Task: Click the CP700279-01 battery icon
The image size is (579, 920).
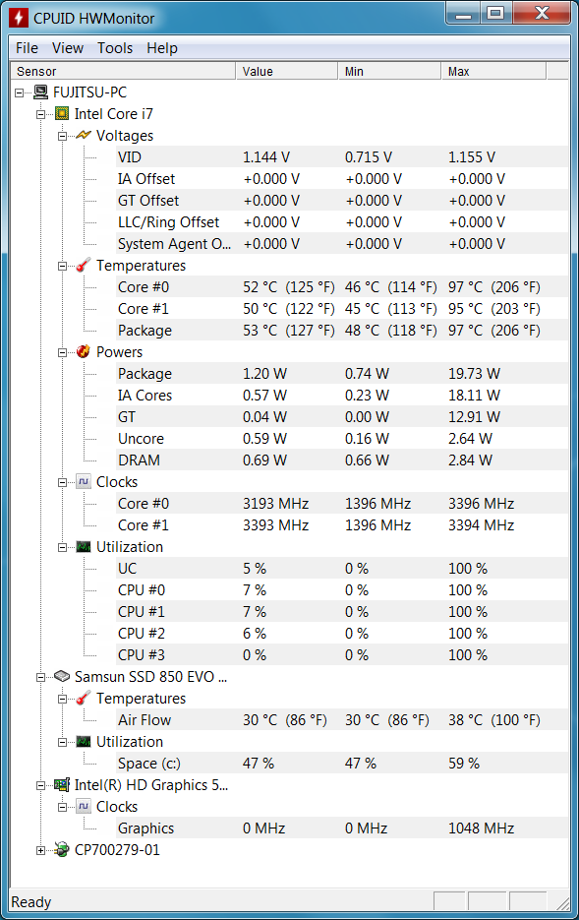Action: click(62, 849)
